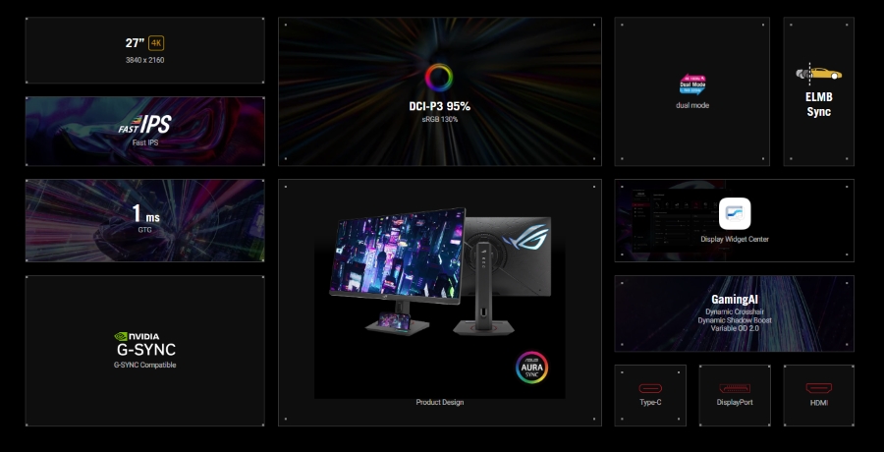884x452 pixels.
Task: Click the Aura Sync circular badge
Action: 531,367
